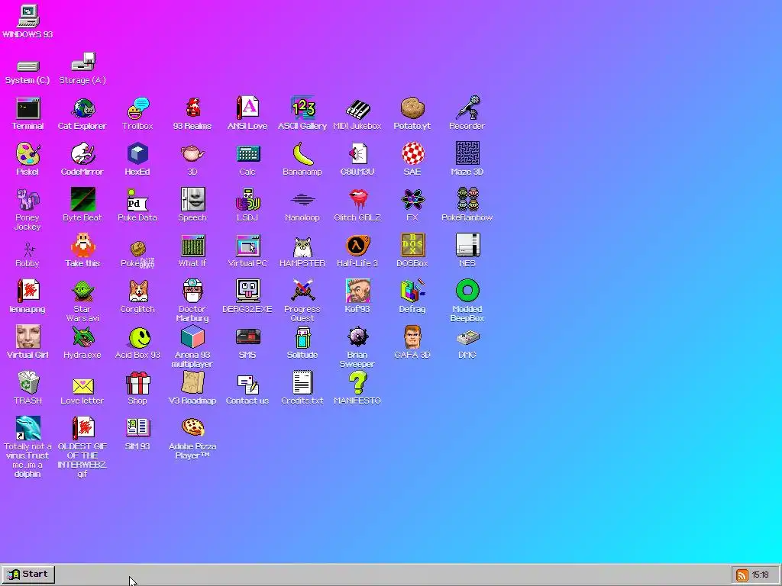
Task: Open Speech face icon
Action: [193, 200]
